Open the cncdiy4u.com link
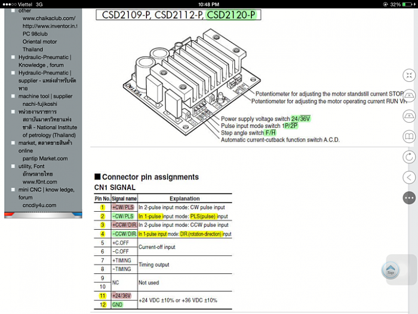The height and width of the screenshot is (314, 418). [x=39, y=205]
